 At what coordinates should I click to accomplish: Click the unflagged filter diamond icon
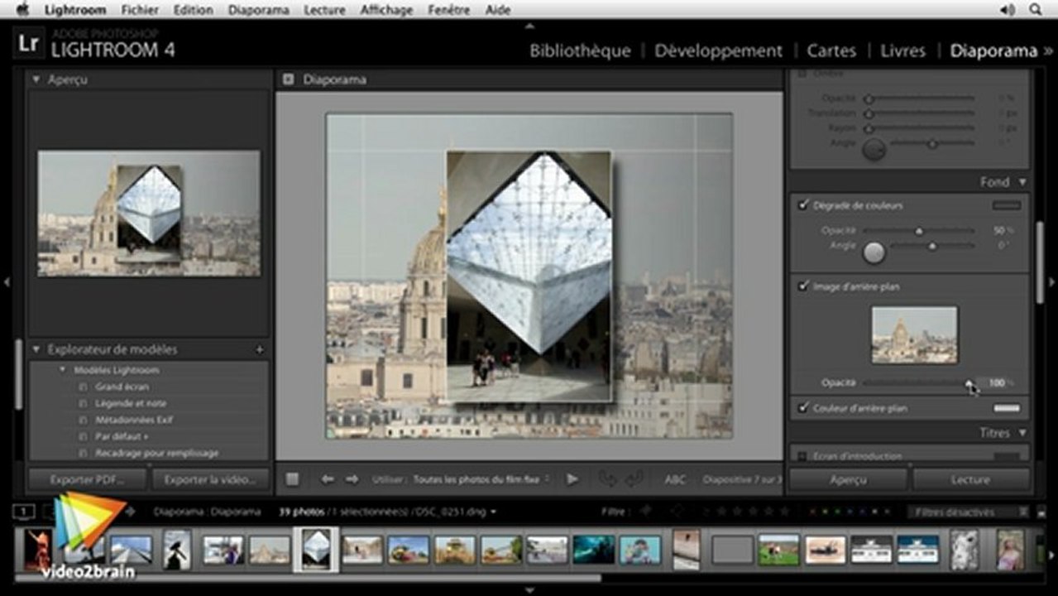pyautogui.click(x=676, y=512)
